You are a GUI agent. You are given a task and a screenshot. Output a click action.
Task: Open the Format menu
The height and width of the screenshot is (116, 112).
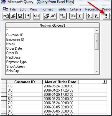[x=47, y=9]
